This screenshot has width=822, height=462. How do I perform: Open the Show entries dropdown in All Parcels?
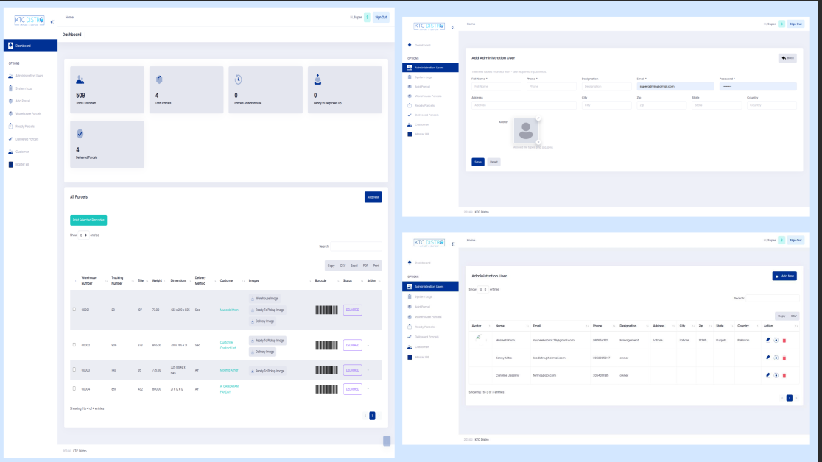(83, 235)
